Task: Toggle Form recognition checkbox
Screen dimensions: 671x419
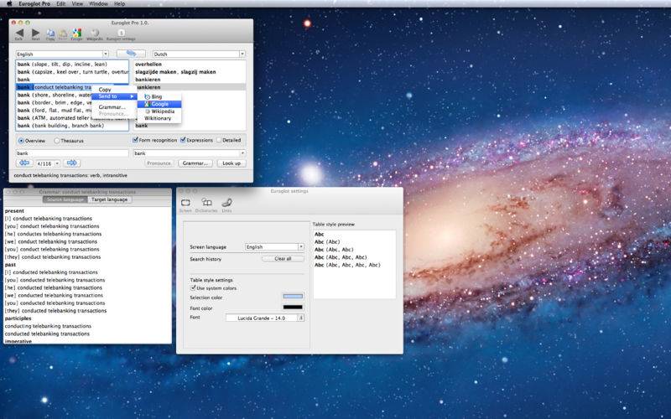Action: [135, 140]
